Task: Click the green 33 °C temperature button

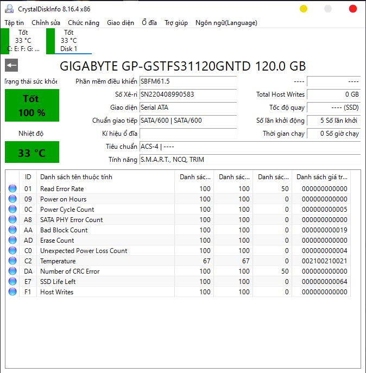Action: coord(31,153)
